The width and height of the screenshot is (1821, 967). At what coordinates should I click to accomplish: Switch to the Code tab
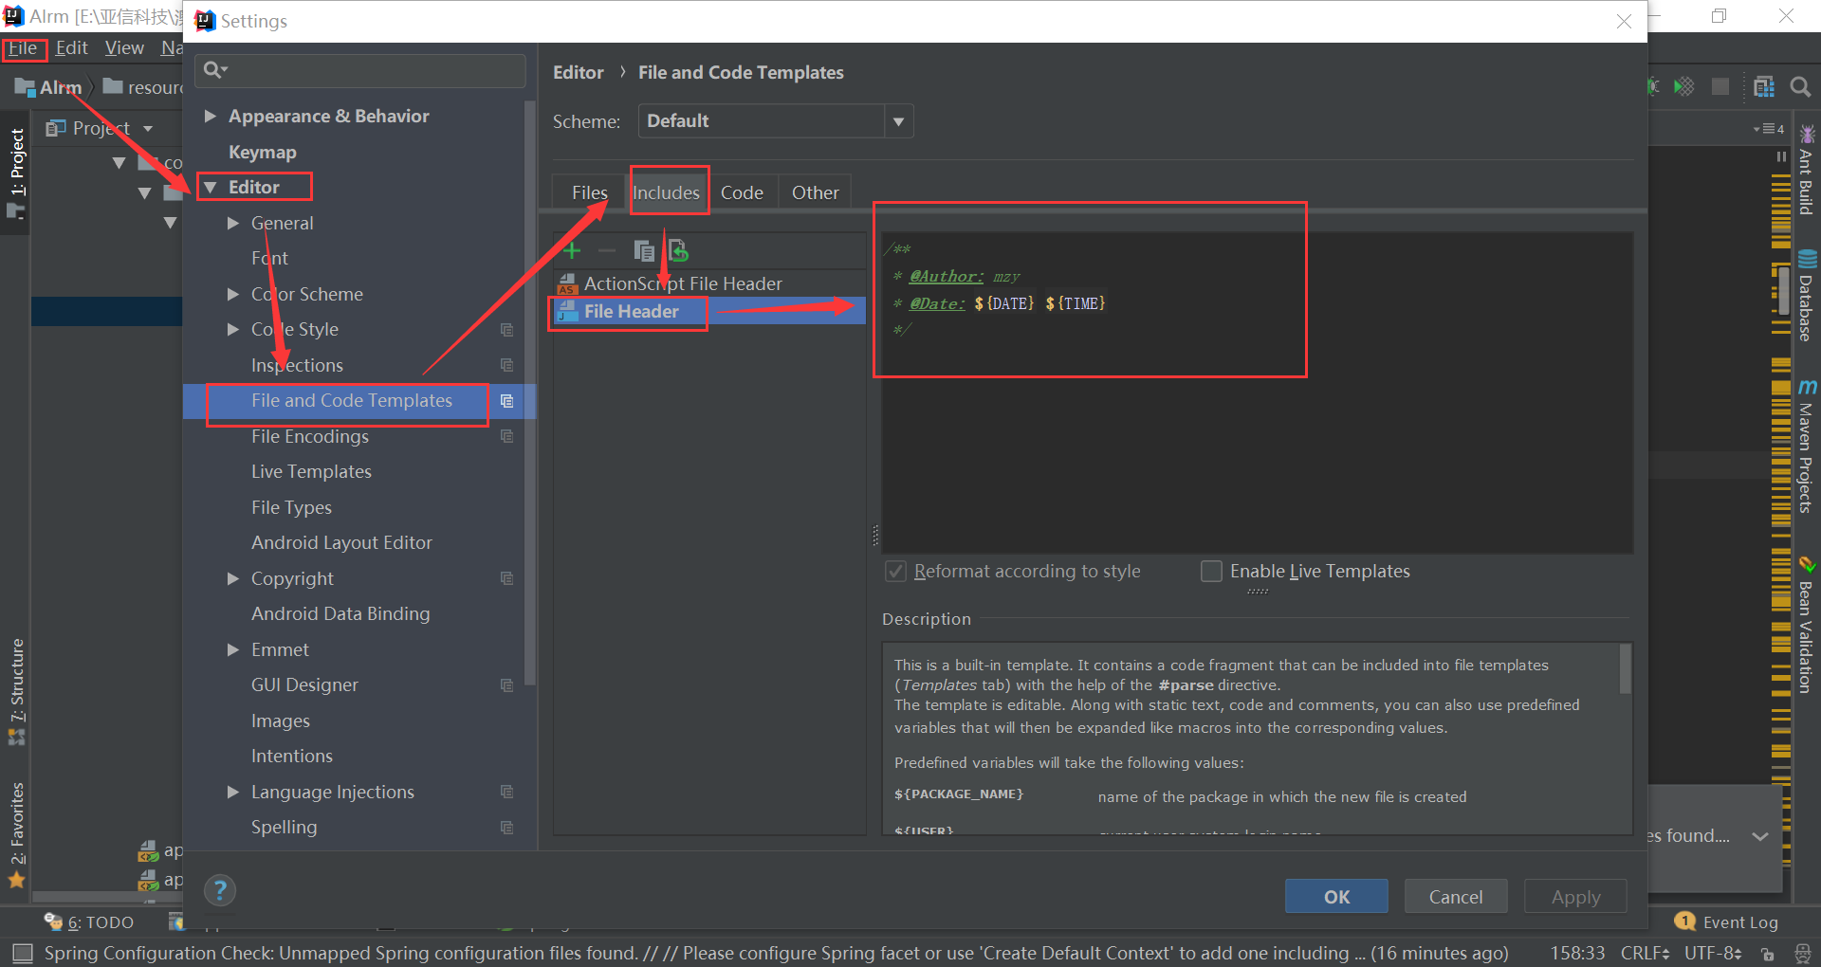[742, 192]
